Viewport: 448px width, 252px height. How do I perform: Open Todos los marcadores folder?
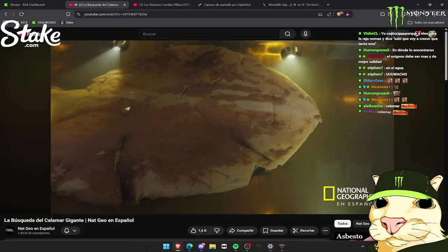[426, 22]
